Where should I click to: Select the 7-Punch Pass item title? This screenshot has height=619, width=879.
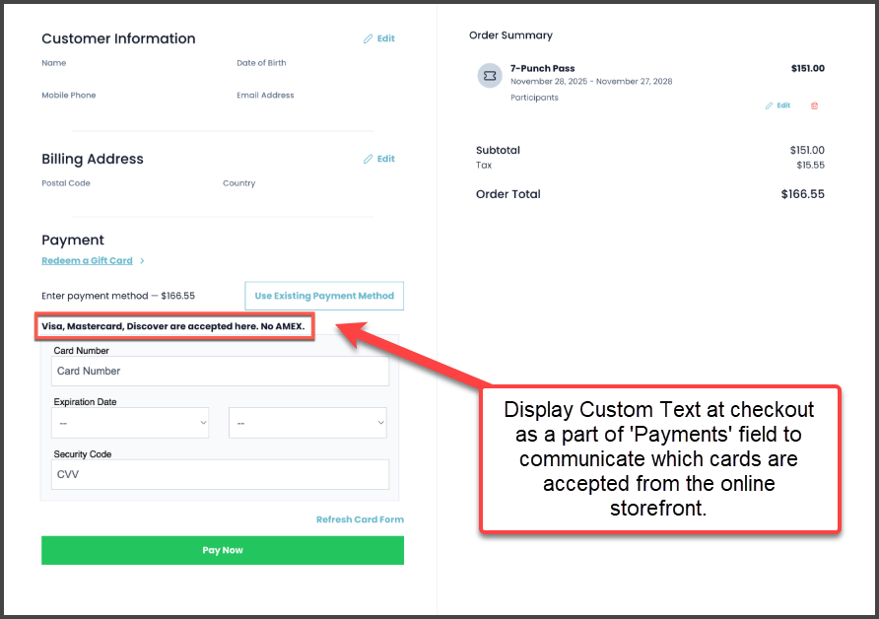tap(542, 69)
